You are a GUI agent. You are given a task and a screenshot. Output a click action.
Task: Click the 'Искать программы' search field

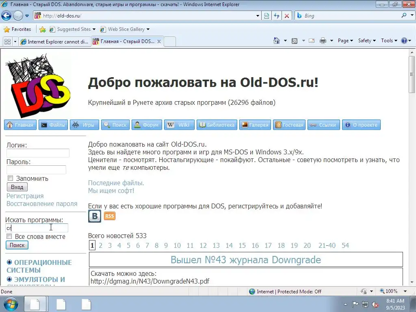[x=37, y=228]
